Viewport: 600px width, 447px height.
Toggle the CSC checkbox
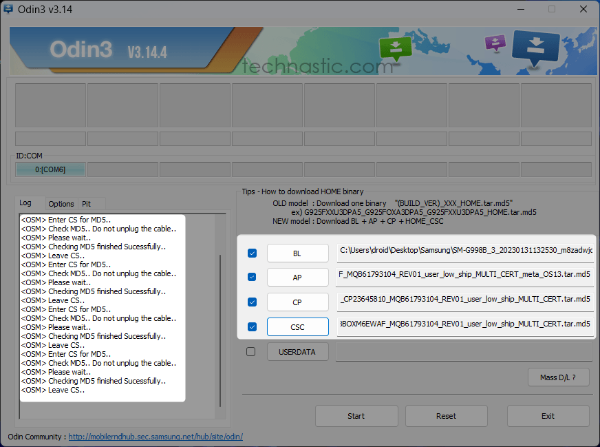252,326
